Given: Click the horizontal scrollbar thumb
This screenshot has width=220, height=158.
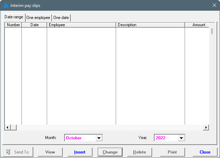Looking at the screenshot, I should pos(14,127).
